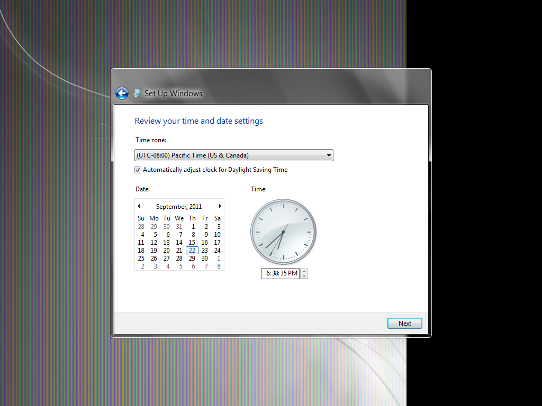Decrease time with the down spinner arrow
The width and height of the screenshot is (542, 406).
point(304,276)
